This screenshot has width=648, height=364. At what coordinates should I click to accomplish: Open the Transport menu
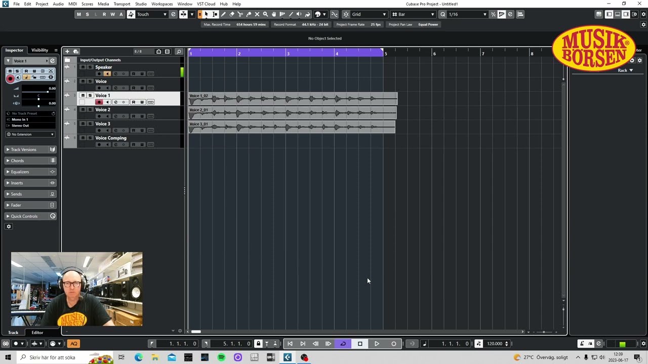122,4
